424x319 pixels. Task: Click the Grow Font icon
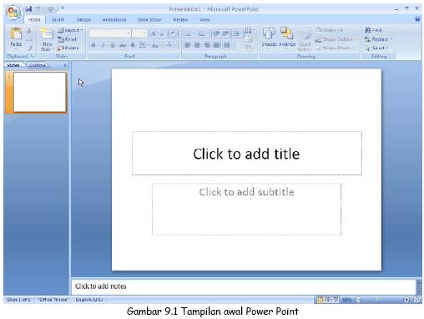coord(153,34)
